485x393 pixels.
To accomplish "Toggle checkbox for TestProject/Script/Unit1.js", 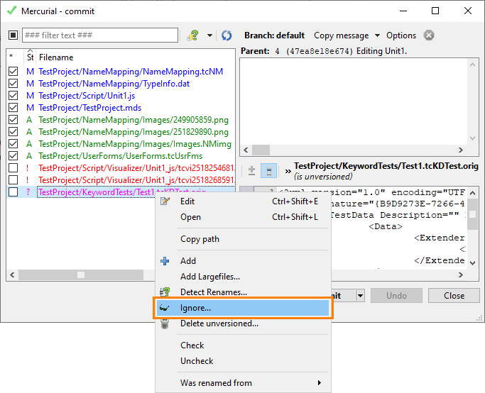I will pos(13,96).
